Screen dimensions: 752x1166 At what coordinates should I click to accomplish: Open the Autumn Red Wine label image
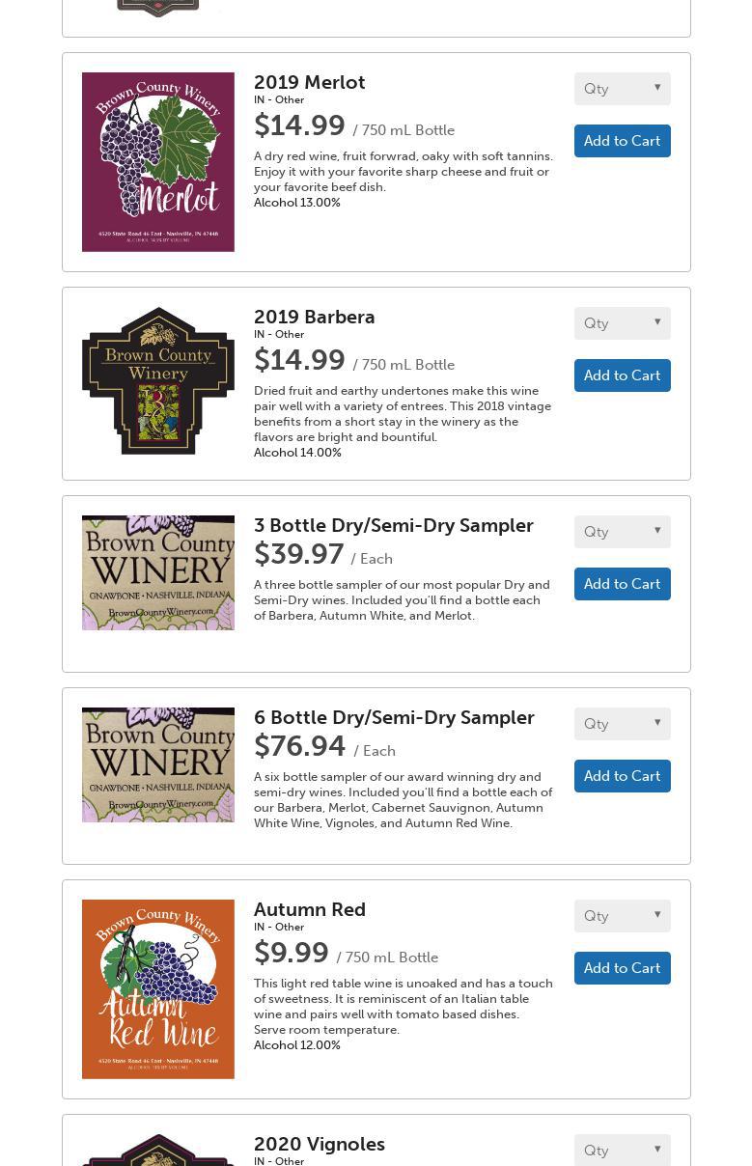click(158, 989)
